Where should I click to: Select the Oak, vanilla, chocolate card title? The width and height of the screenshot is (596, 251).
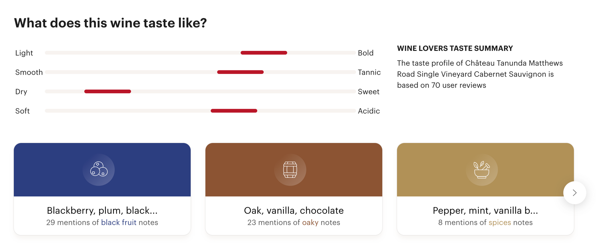pyautogui.click(x=294, y=210)
